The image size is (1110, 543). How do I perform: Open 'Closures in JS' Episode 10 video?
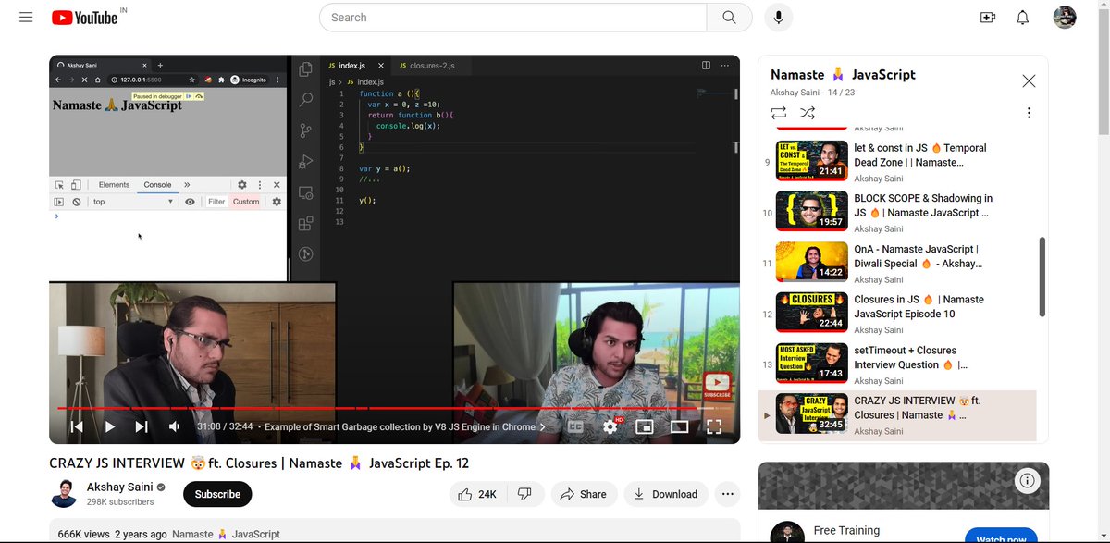click(x=897, y=315)
